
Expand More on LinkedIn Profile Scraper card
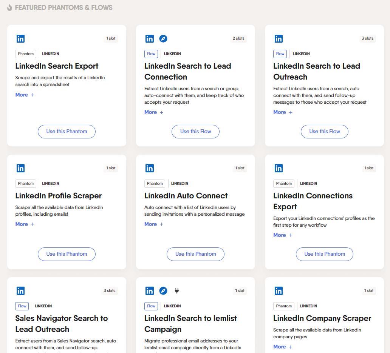pyautogui.click(x=25, y=224)
